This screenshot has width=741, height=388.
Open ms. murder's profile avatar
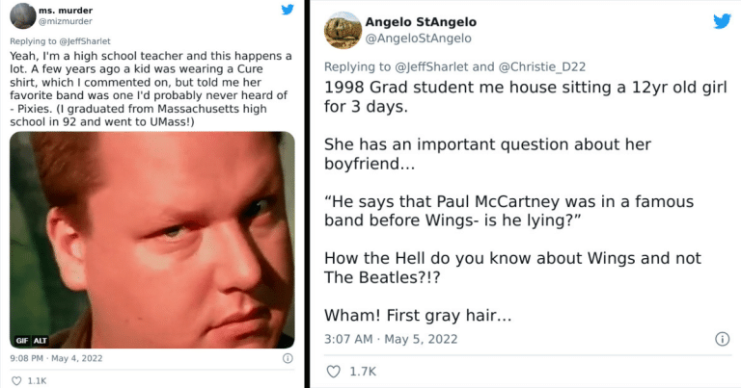pos(23,16)
